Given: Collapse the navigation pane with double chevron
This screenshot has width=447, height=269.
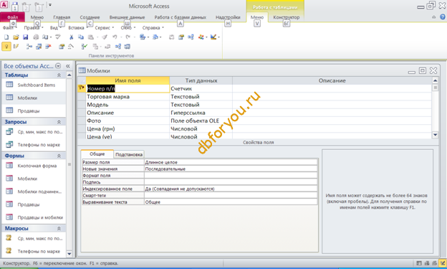Looking at the screenshot, I should [68, 66].
